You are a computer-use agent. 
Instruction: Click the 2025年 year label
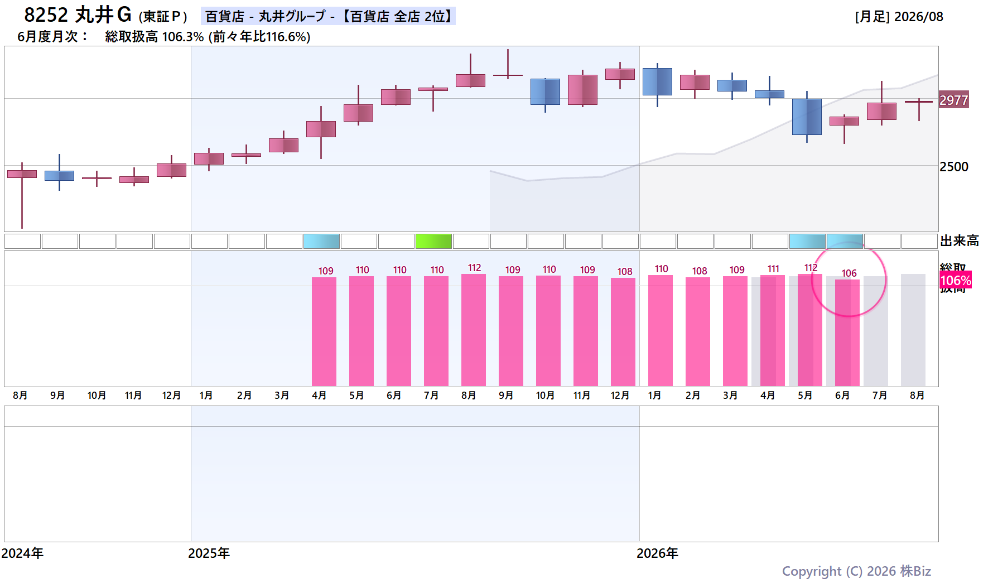pos(209,553)
